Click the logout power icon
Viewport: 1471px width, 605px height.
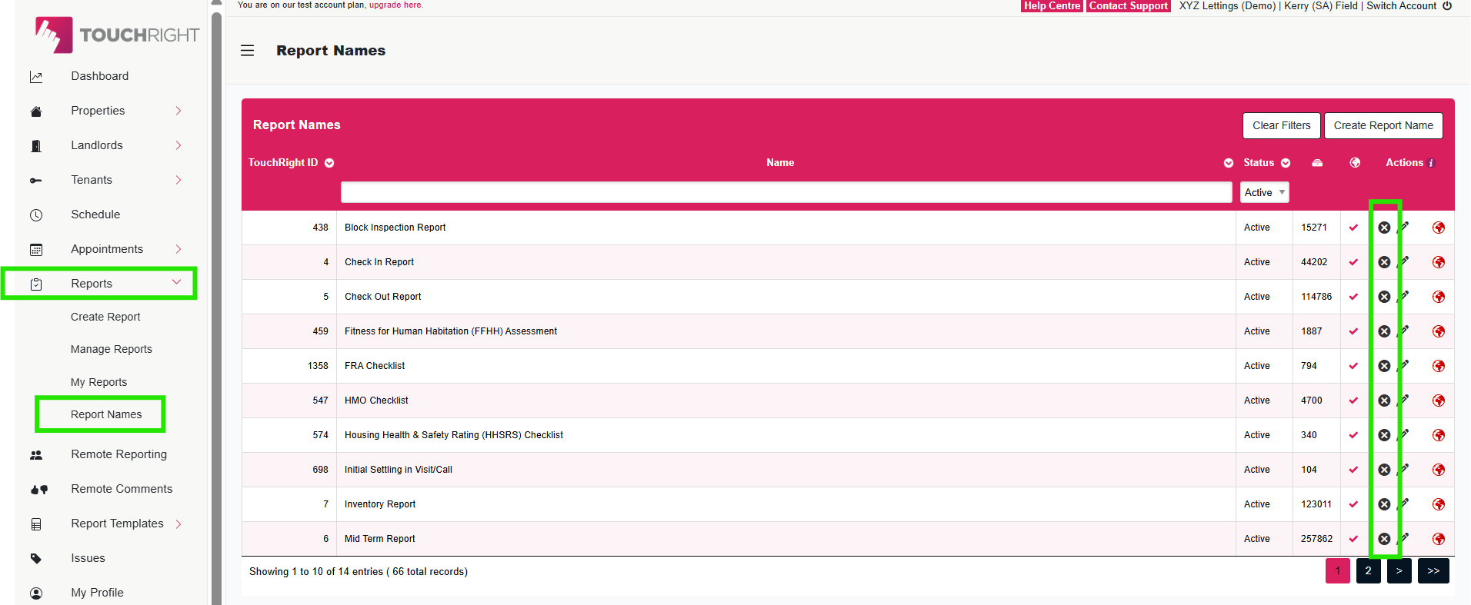(x=1447, y=5)
